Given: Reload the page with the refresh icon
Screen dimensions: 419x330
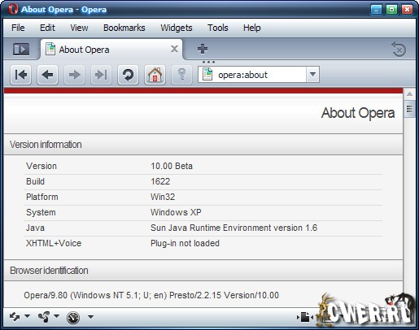Looking at the screenshot, I should (x=128, y=75).
